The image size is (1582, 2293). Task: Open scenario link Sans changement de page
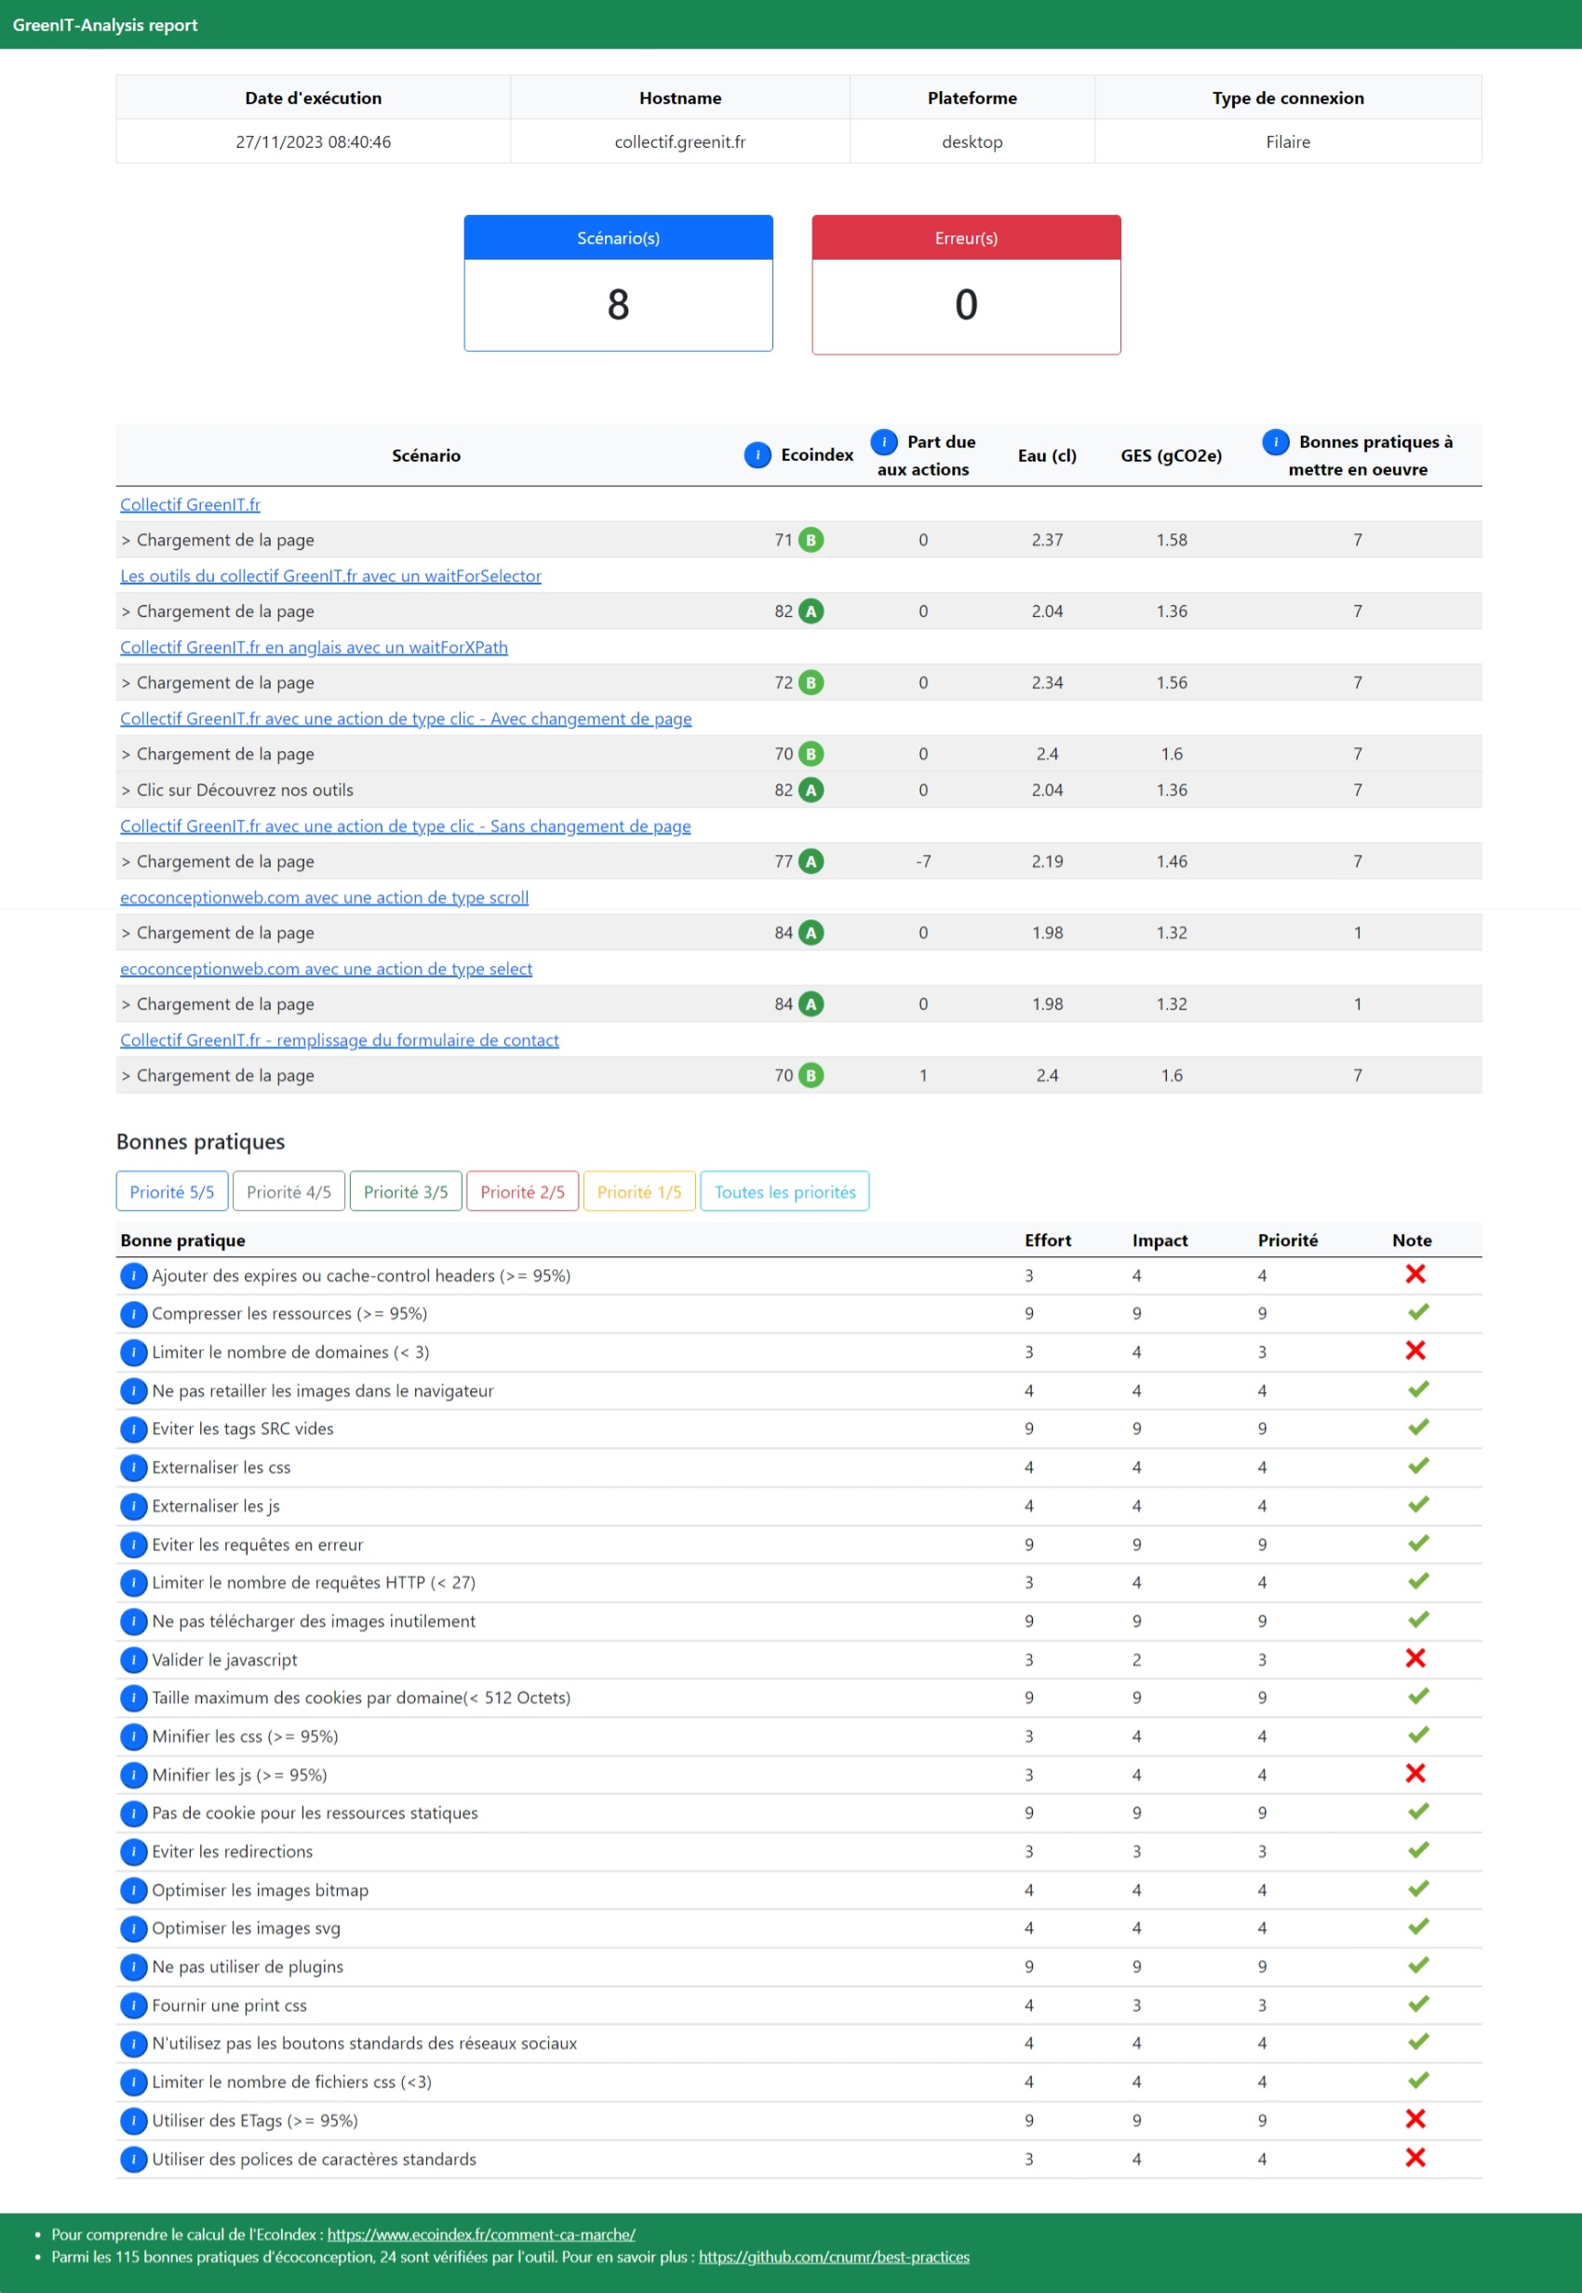tap(406, 825)
